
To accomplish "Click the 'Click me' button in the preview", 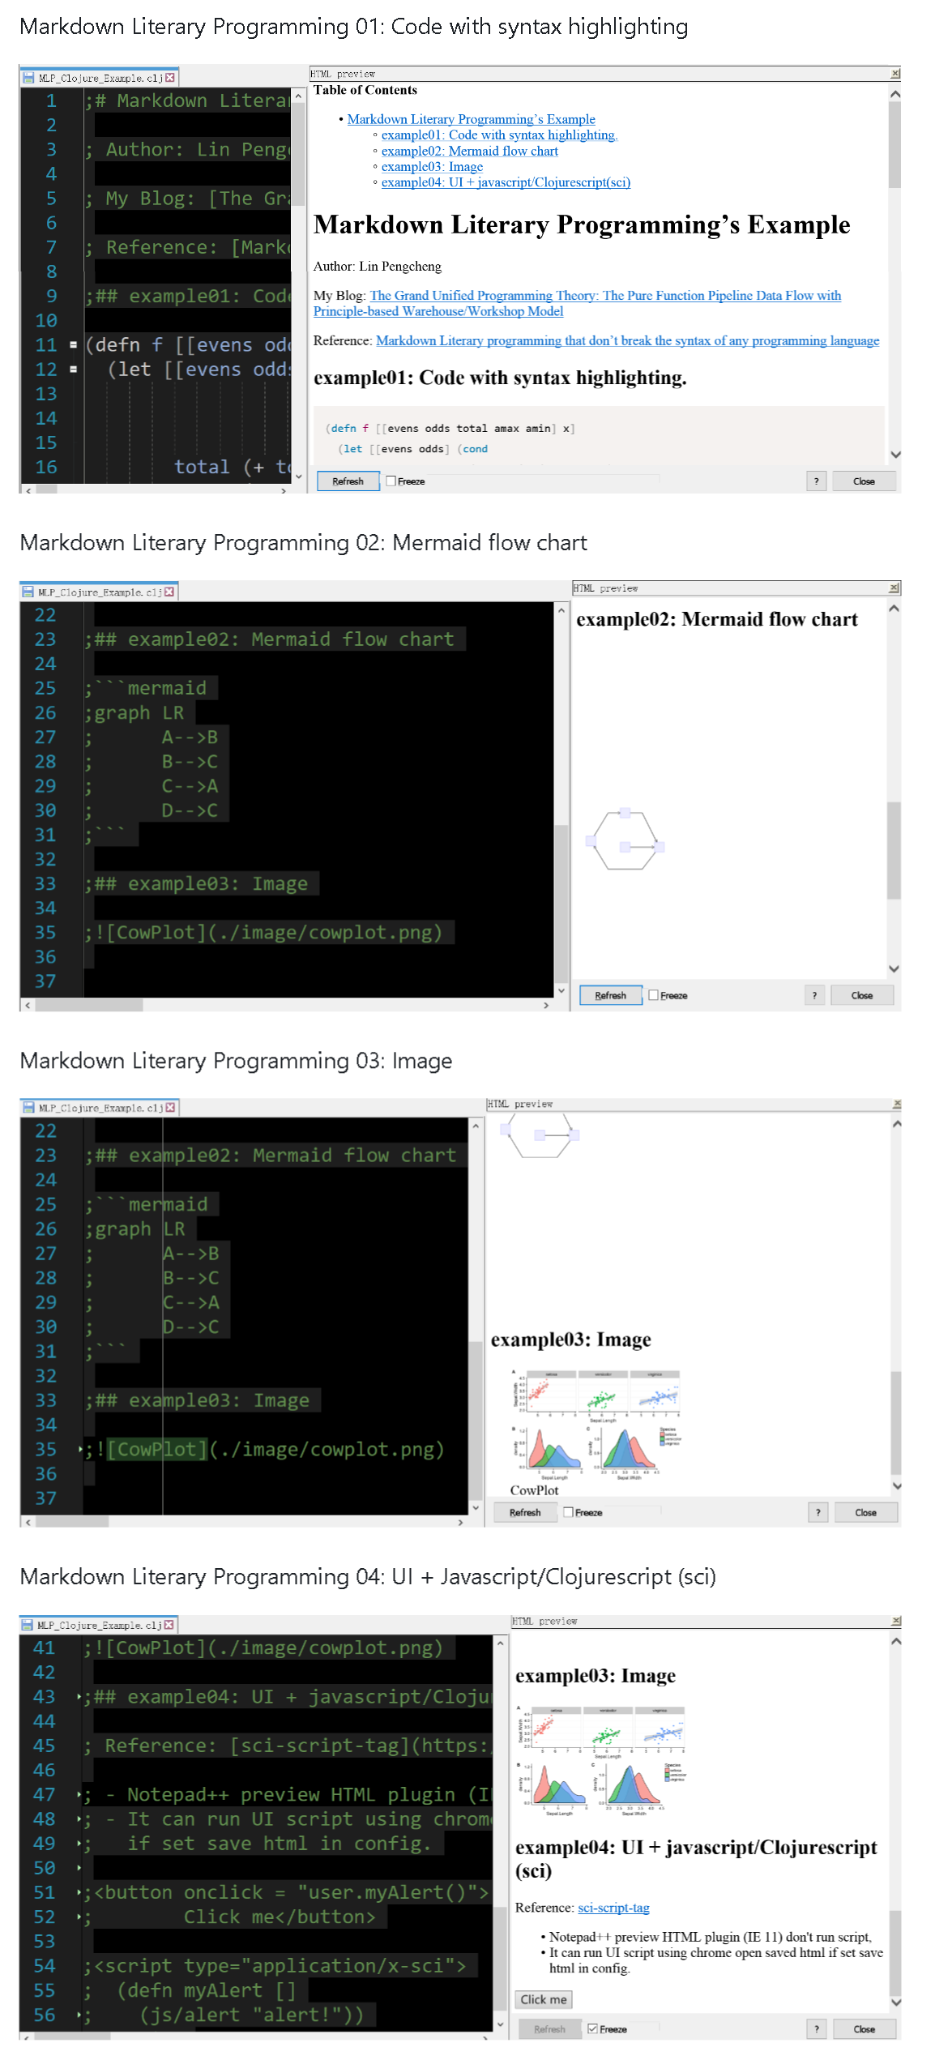I will [x=544, y=1999].
